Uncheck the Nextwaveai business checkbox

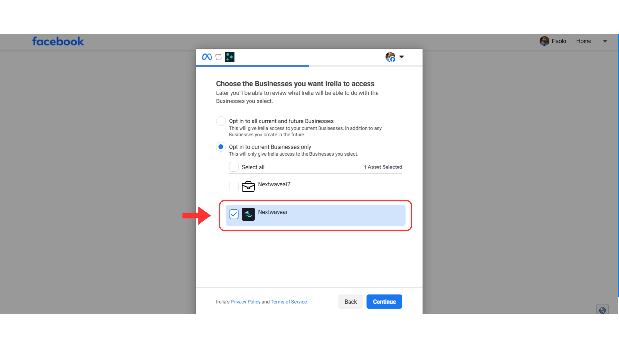234,214
